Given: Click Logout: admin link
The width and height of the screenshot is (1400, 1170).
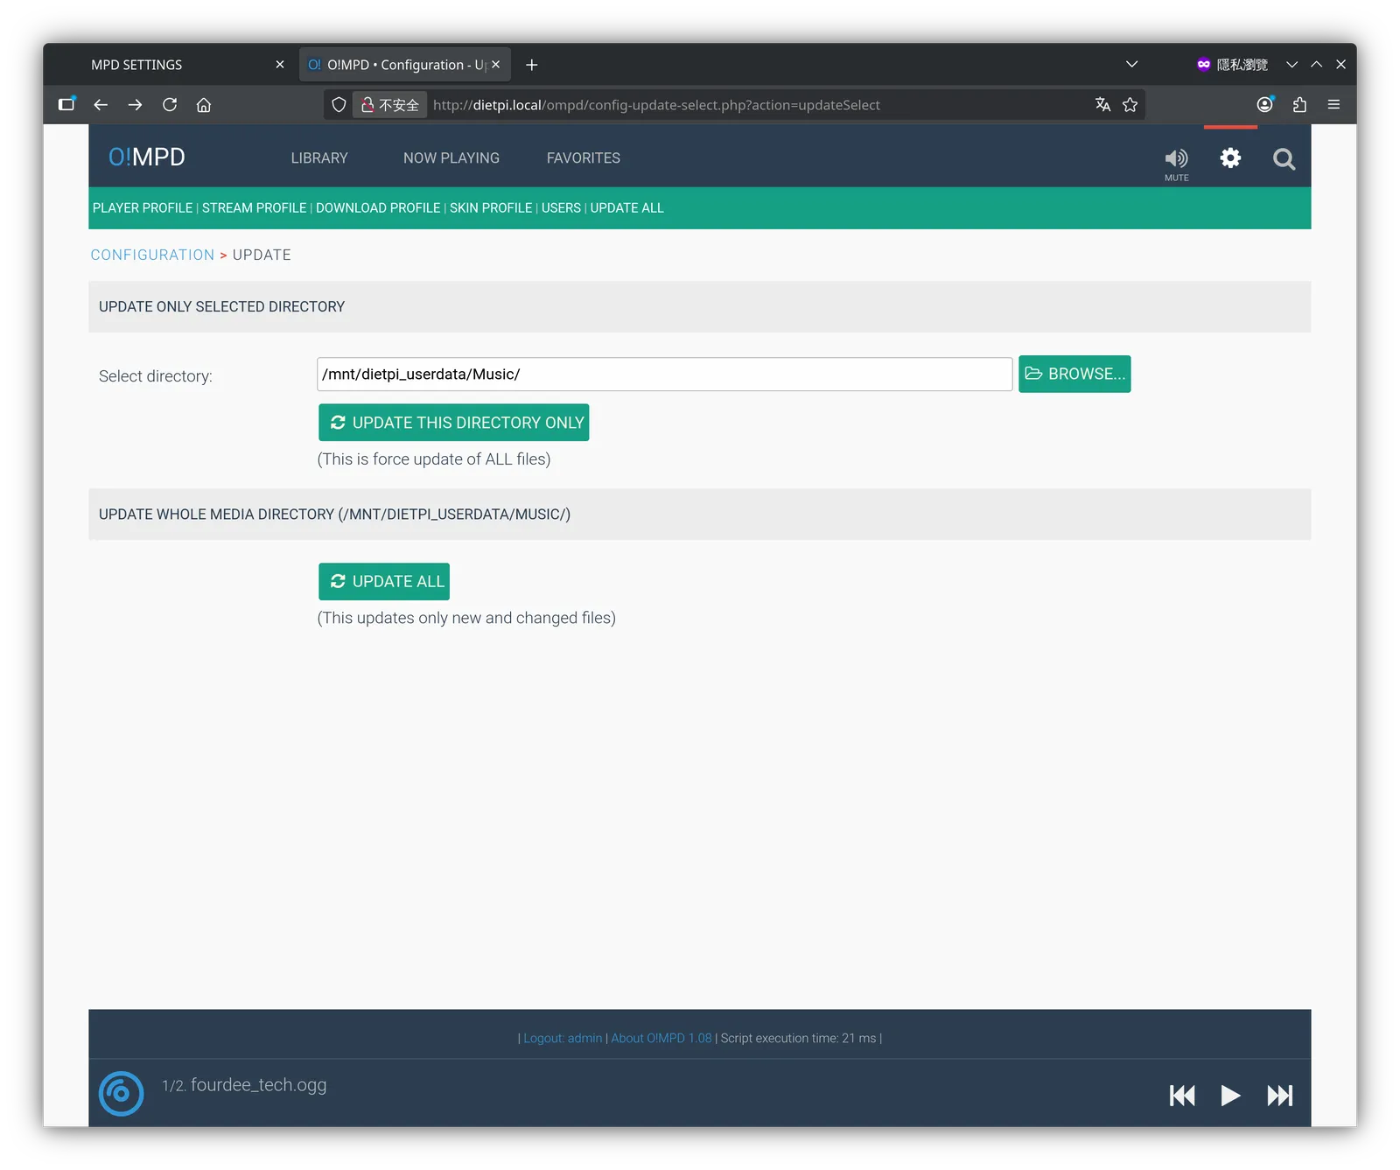Looking at the screenshot, I should (563, 1039).
